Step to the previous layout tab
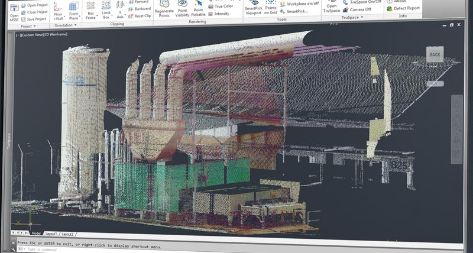 (x=18, y=232)
